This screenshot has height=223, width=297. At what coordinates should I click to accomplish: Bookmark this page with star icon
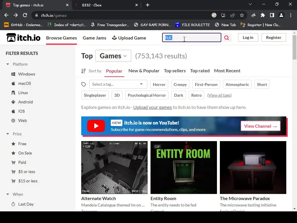[242, 15]
